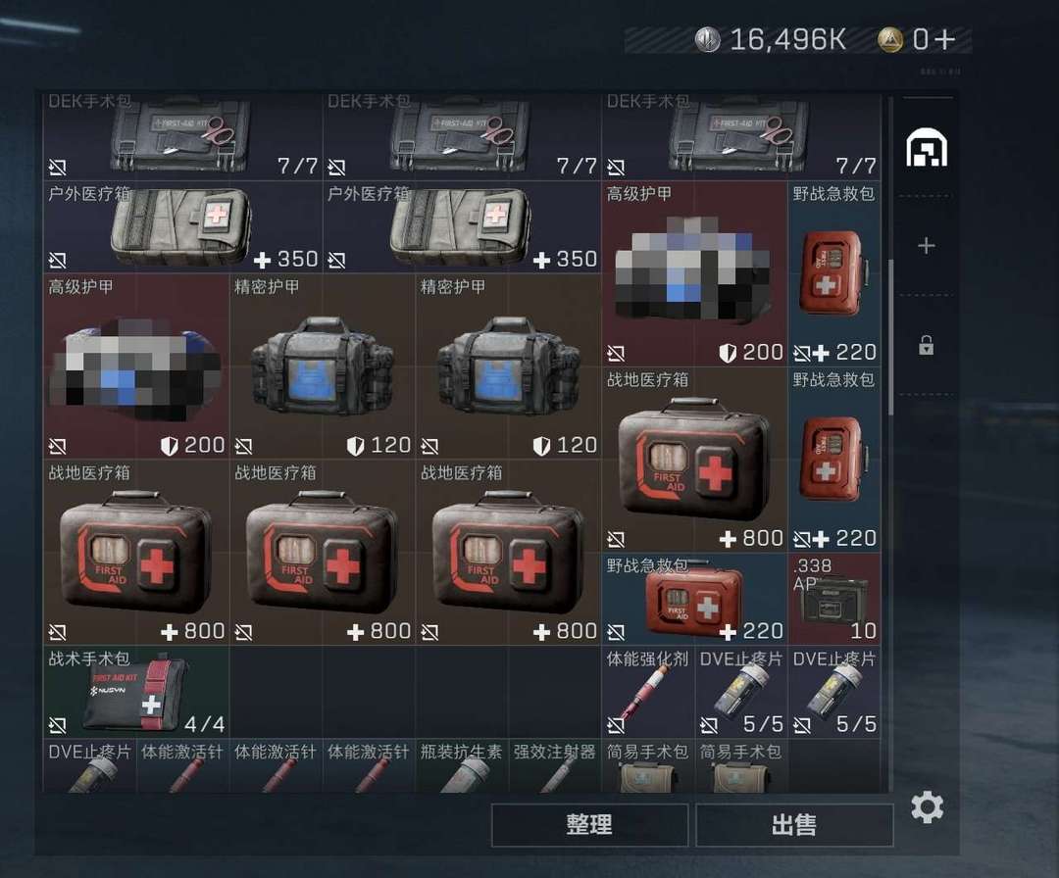Click the locked container slot icon
The height and width of the screenshot is (878, 1059).
click(x=926, y=345)
